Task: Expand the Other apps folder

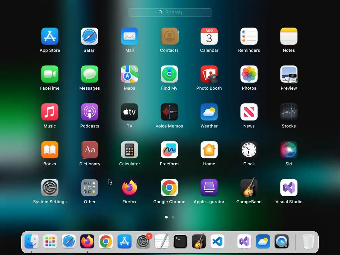Action: point(90,188)
